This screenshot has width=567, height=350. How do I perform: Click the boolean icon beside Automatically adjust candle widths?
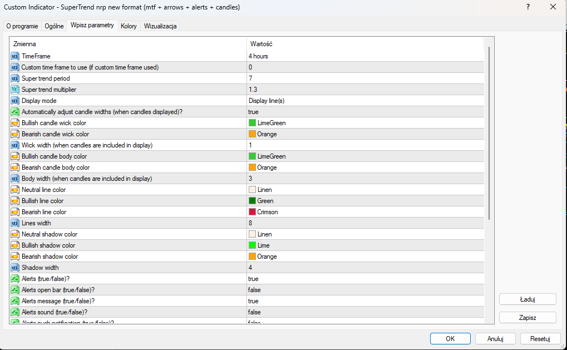click(15, 112)
